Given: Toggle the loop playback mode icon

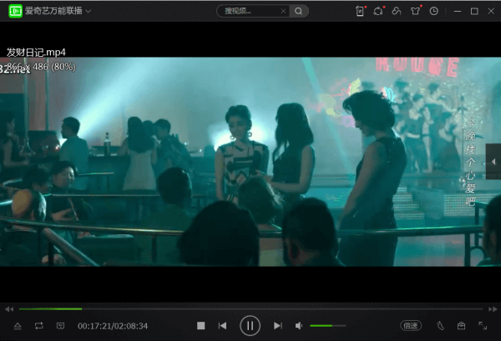Looking at the screenshot, I should click(39, 326).
